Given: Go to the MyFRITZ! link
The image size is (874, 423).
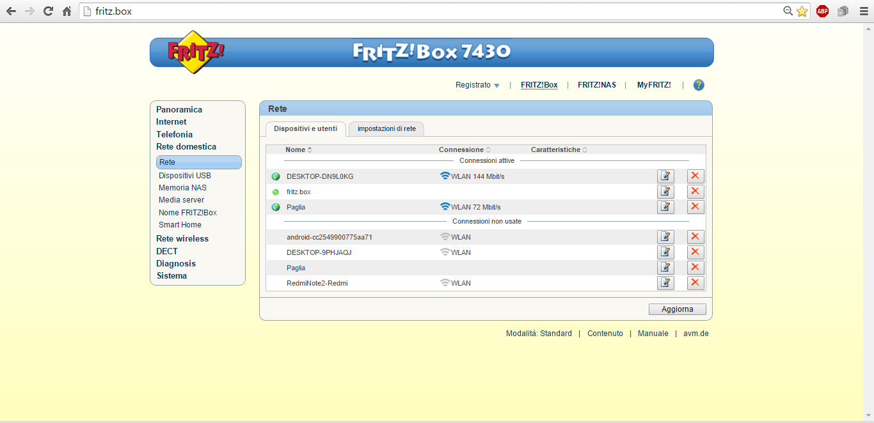Looking at the screenshot, I should (654, 85).
